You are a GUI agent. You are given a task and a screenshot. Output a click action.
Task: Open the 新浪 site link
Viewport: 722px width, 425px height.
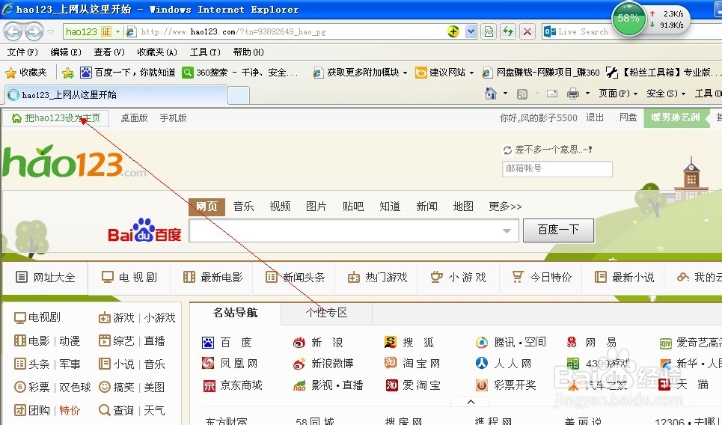click(x=318, y=343)
